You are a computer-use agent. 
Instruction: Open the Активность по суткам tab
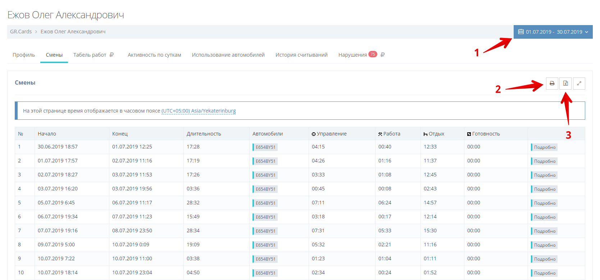154,55
